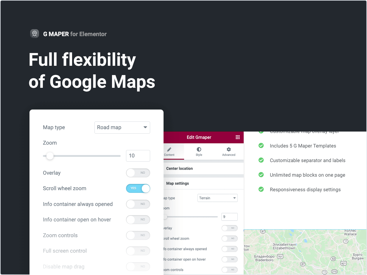Click green checkmark next to Unlimited map blocks
The height and width of the screenshot is (275, 367).
point(261,175)
